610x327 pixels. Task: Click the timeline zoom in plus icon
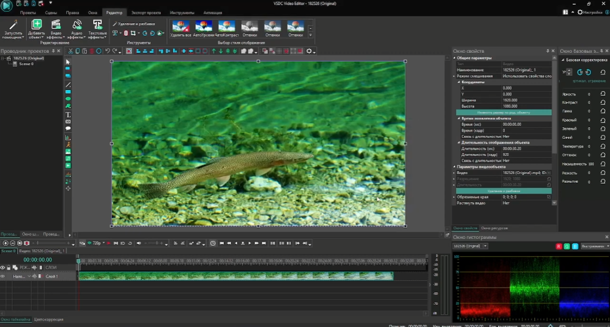click(6, 243)
